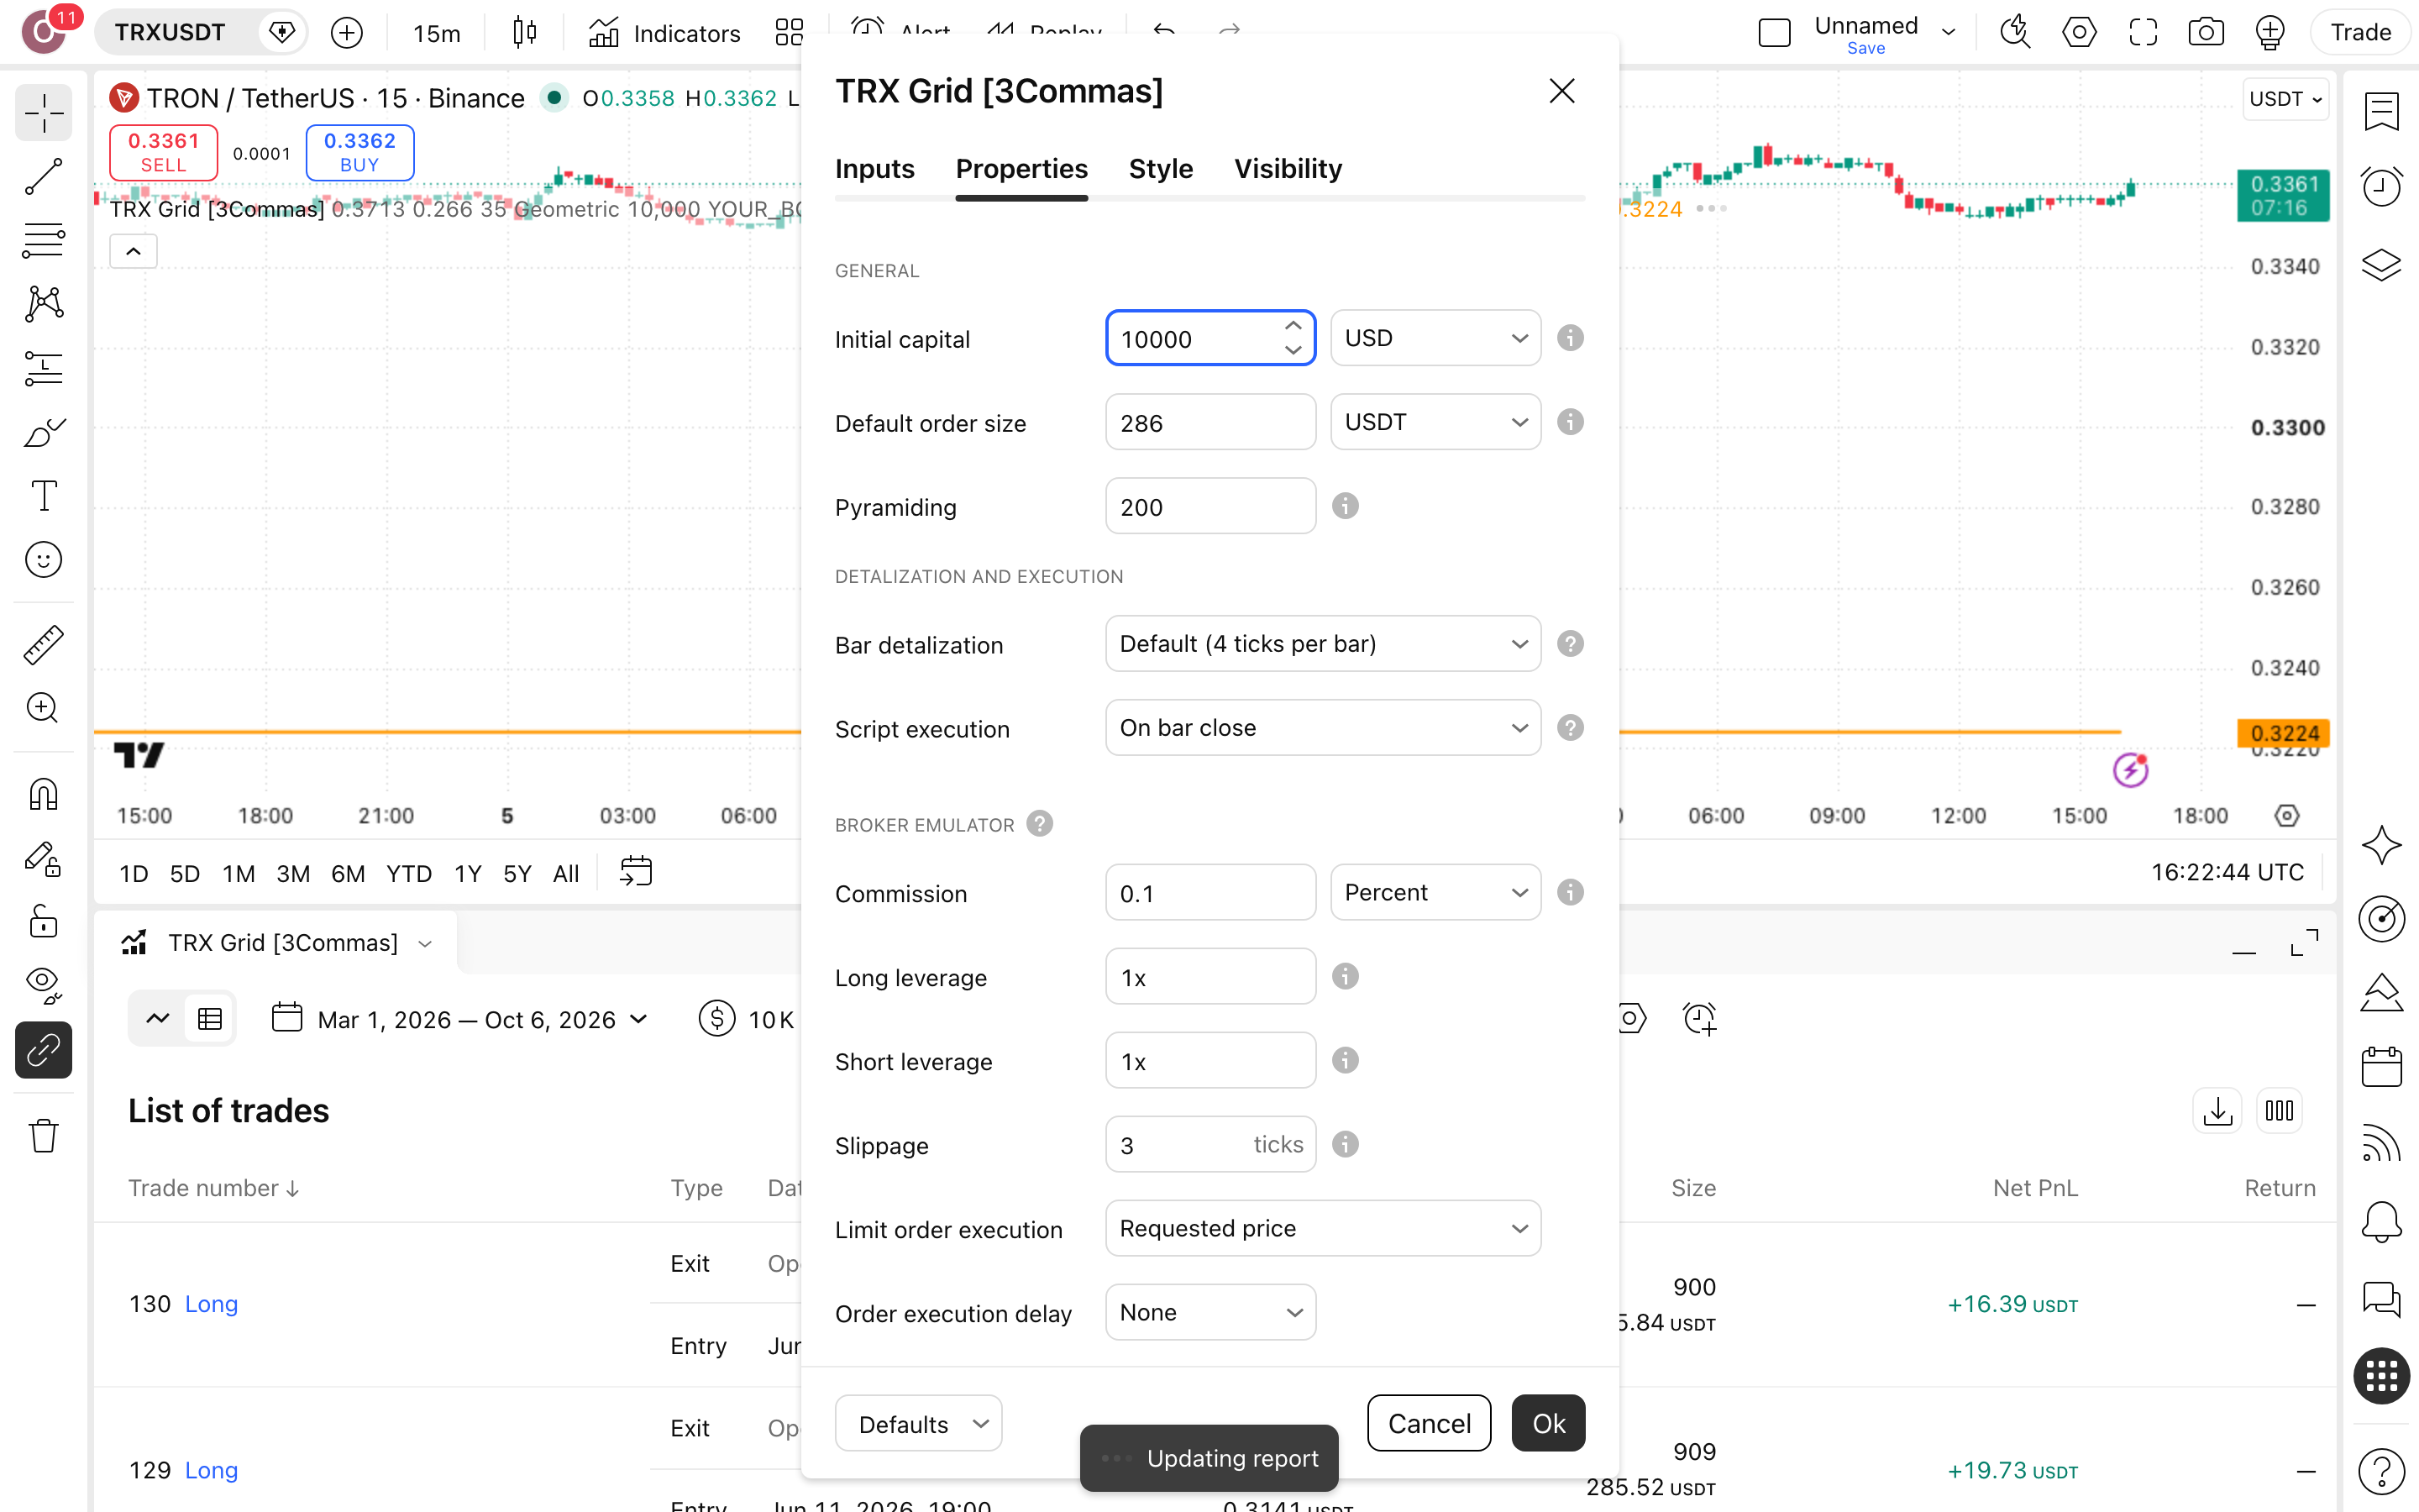The height and width of the screenshot is (1512, 2419).
Task: Collapse the indicator legend chevron
Action: click(x=133, y=251)
